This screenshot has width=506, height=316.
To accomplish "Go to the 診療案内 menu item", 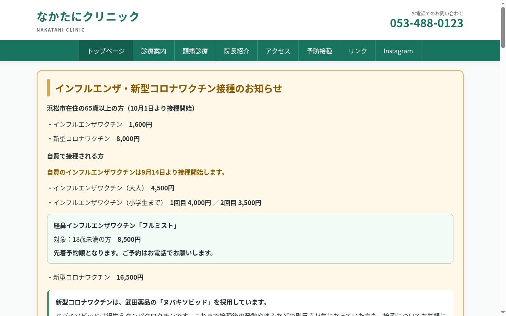I will point(154,51).
